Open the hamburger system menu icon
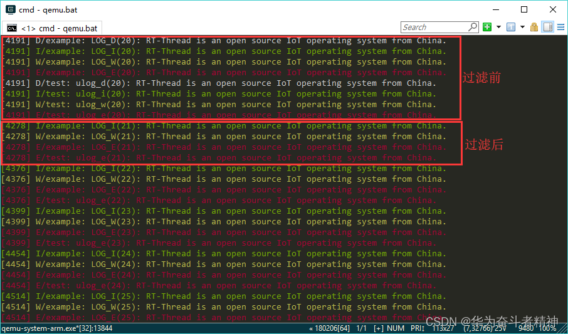Viewport: 568px width, 334px height. [x=560, y=27]
